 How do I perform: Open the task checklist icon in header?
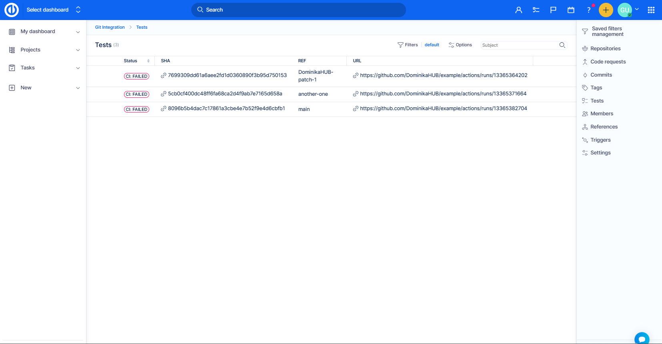click(x=536, y=10)
